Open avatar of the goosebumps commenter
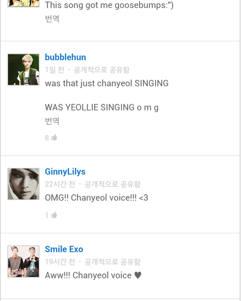The image size is (241, 301). tap(24, 4)
